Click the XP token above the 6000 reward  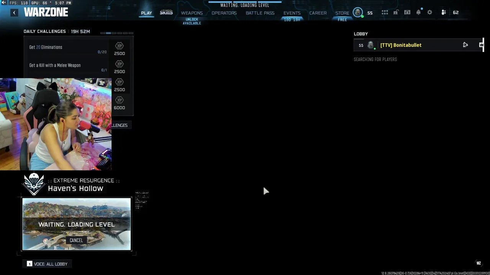pyautogui.click(x=119, y=100)
